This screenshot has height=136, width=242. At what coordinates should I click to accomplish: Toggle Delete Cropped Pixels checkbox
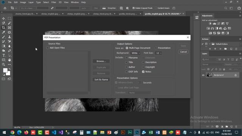(133, 8)
